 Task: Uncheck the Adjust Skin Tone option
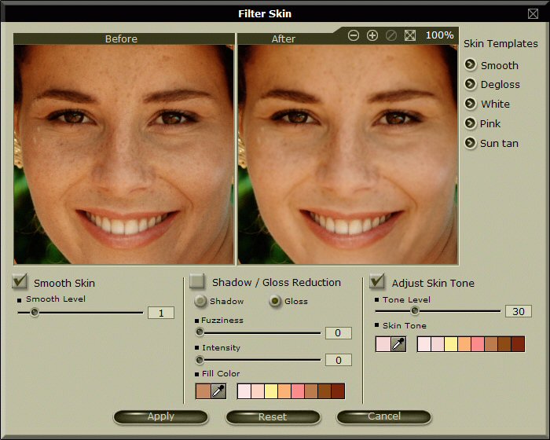pos(377,281)
